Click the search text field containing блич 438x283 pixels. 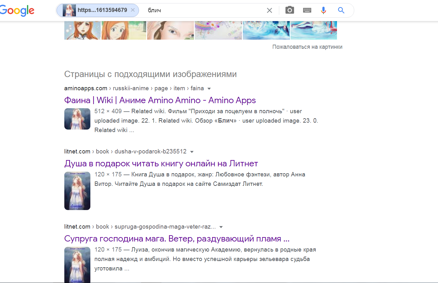204,10
